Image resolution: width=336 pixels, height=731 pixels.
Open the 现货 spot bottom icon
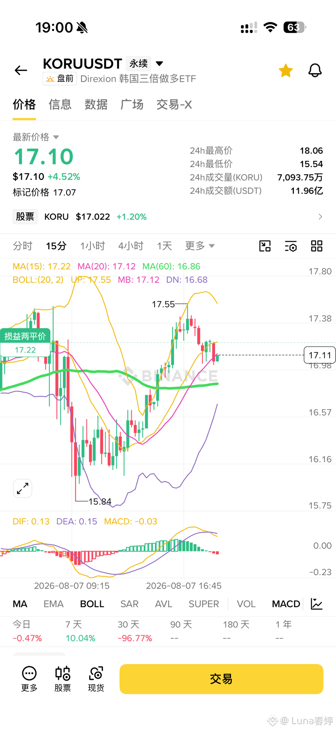(96, 679)
